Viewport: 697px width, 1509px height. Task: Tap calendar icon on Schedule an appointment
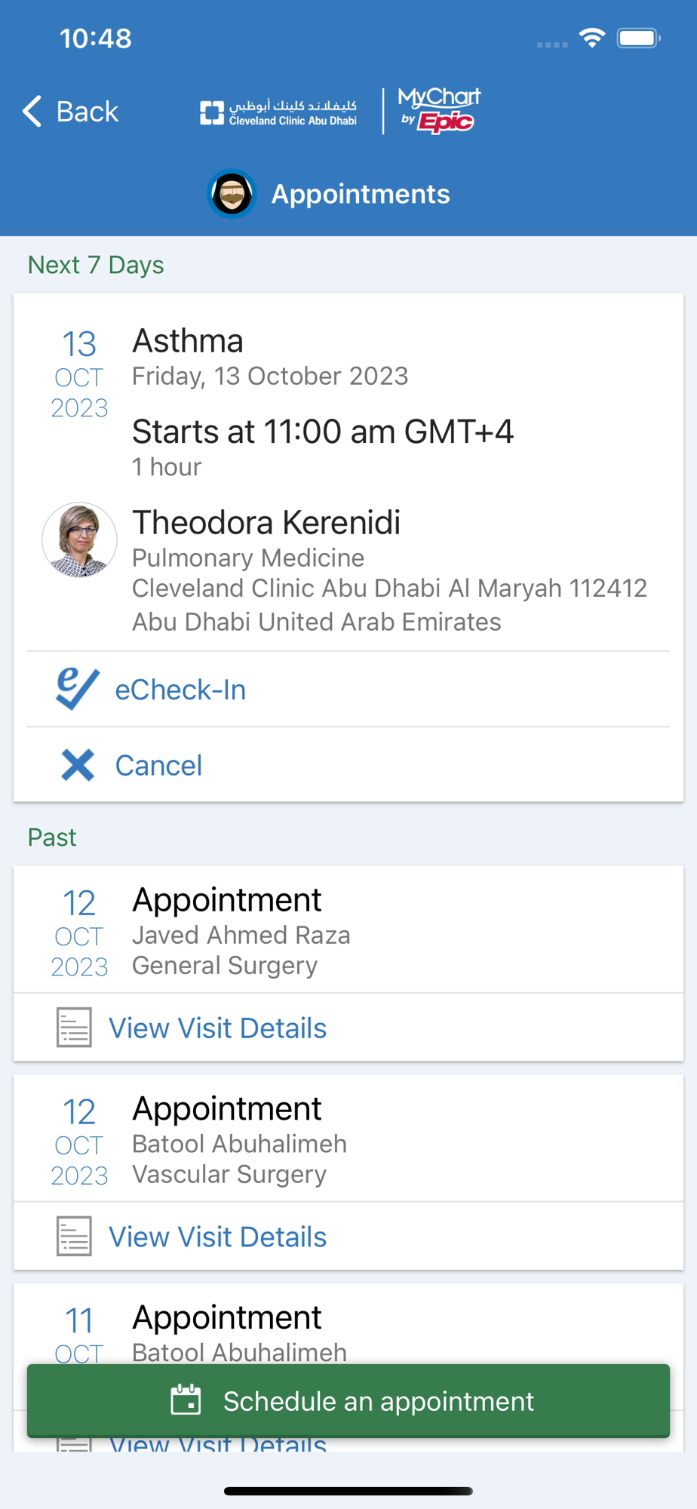pos(186,1400)
